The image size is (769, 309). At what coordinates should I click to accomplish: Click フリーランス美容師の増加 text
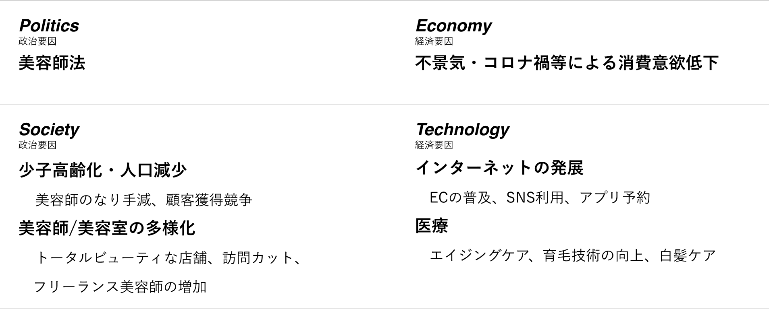120,287
